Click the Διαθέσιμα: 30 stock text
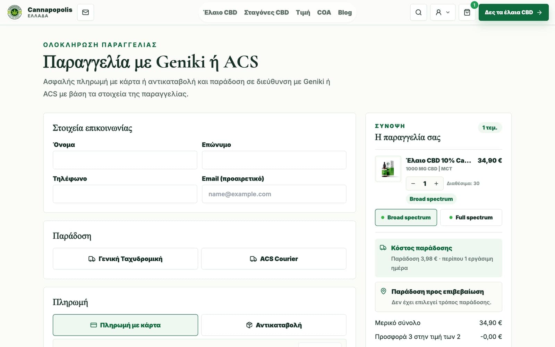Viewport: 555px width, 347px height. point(463,184)
